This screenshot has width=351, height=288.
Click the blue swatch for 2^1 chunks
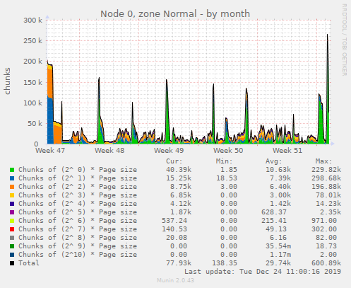12,178
